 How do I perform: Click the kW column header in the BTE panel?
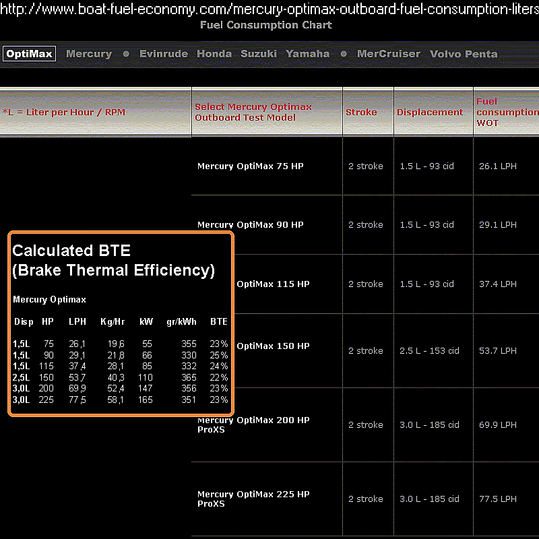[146, 322]
